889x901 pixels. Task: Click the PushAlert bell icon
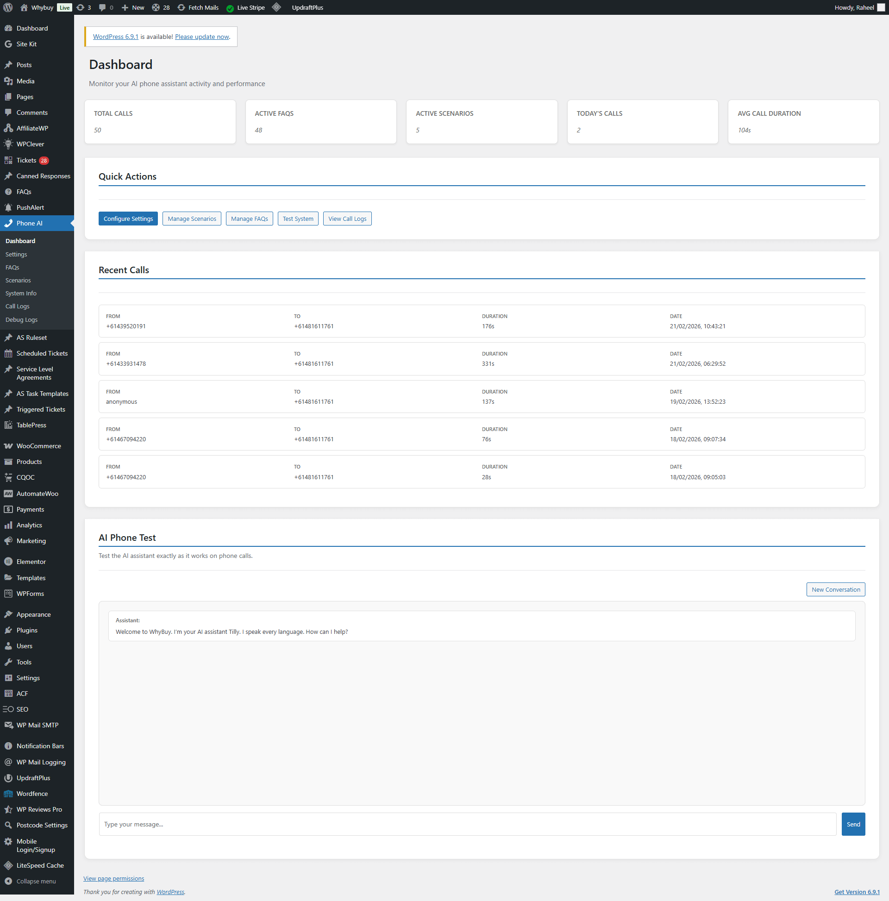click(8, 207)
